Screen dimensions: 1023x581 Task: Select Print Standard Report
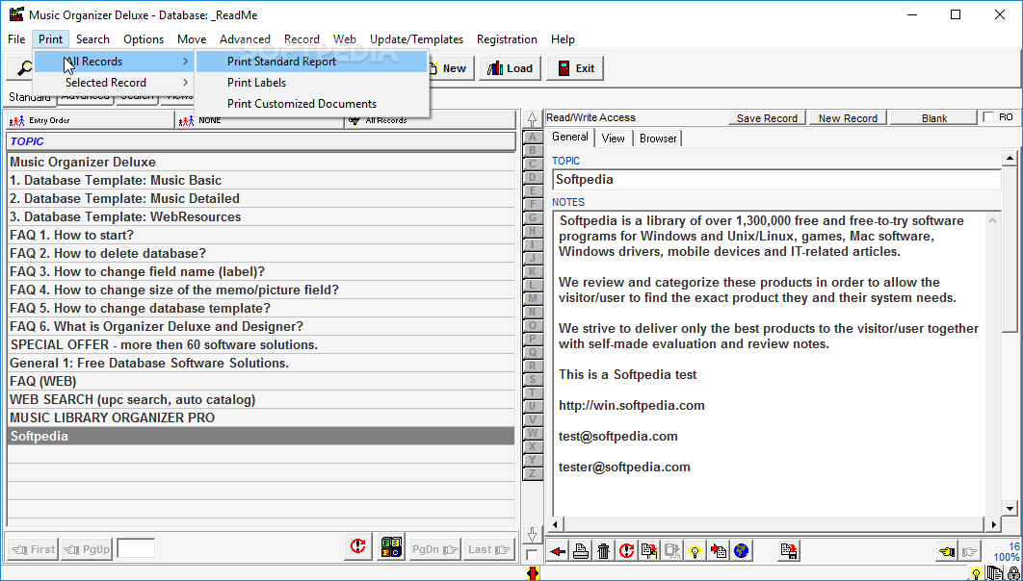pos(312,62)
